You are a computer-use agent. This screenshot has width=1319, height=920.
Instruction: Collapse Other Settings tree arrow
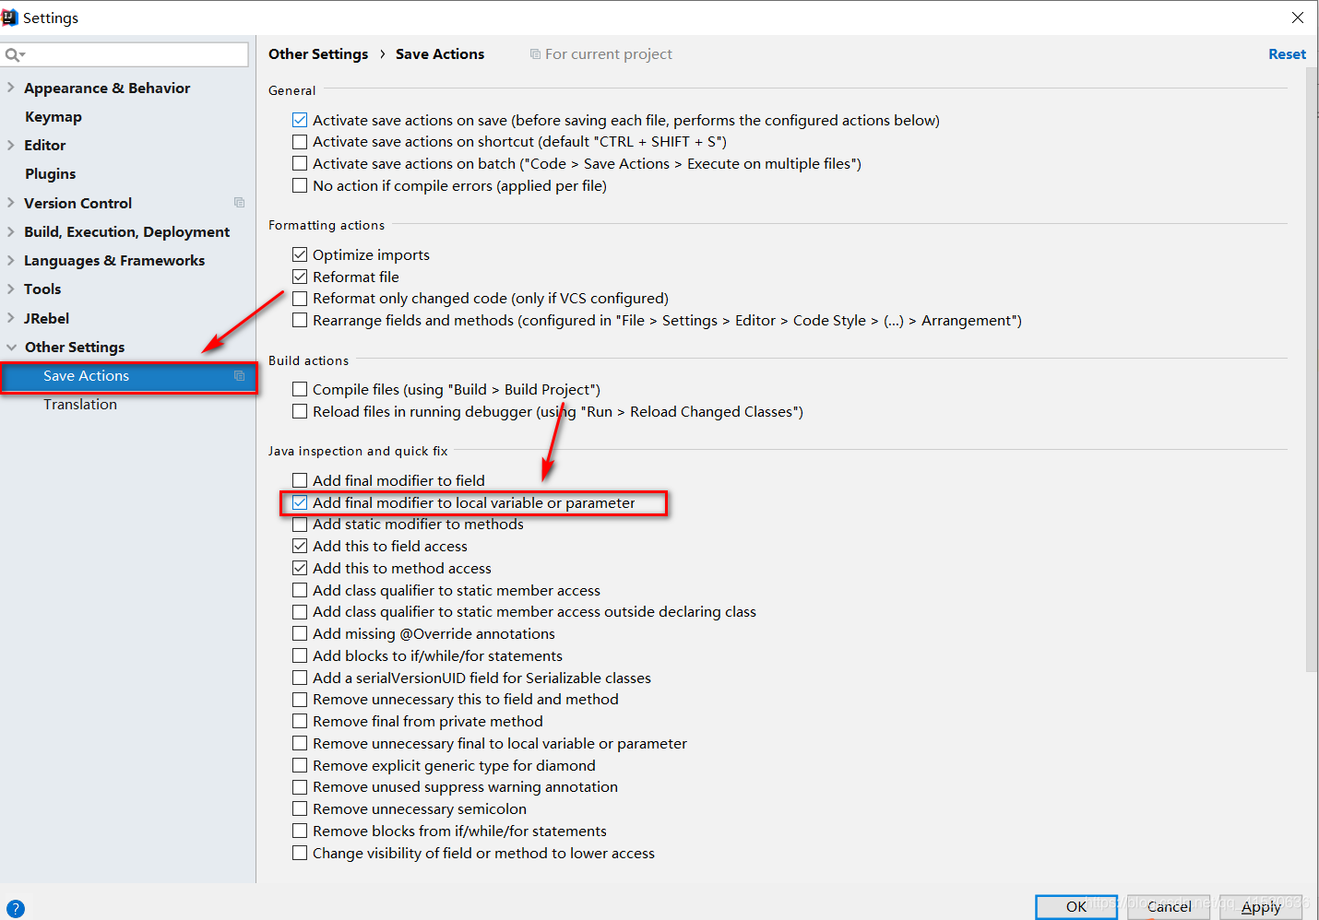pos(11,347)
